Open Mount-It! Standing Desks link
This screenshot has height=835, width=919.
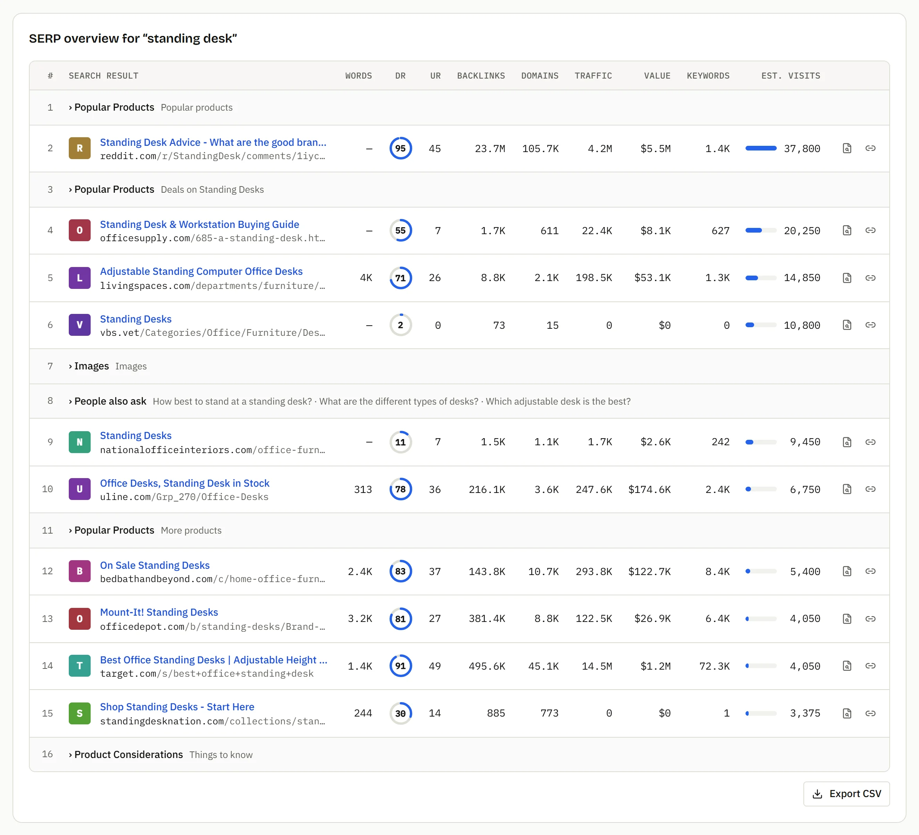(x=159, y=612)
